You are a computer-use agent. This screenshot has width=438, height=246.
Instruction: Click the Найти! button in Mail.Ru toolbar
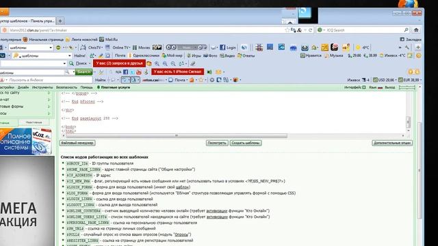tap(80, 55)
